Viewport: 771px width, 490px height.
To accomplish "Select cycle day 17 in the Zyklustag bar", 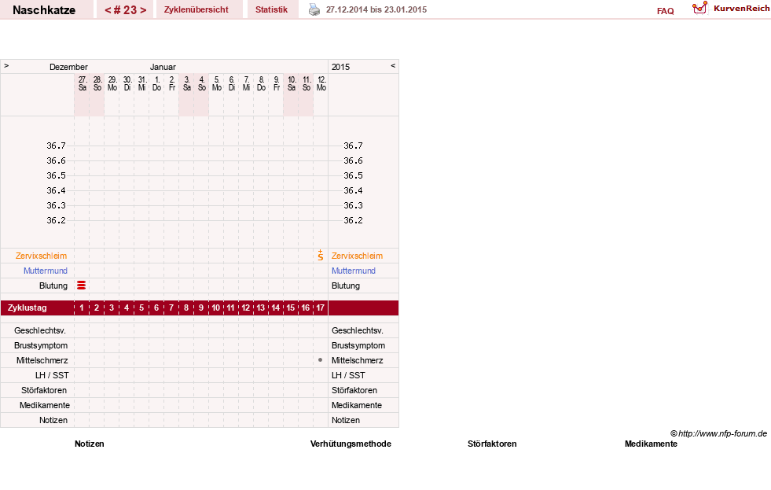I will [x=320, y=308].
